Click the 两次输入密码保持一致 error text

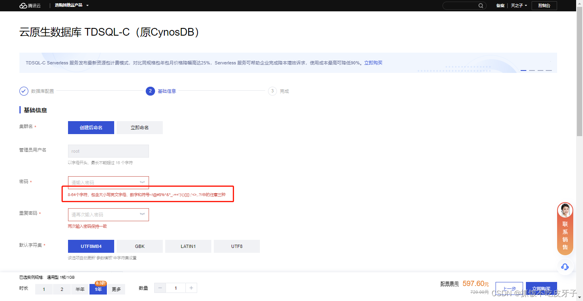[x=87, y=226]
